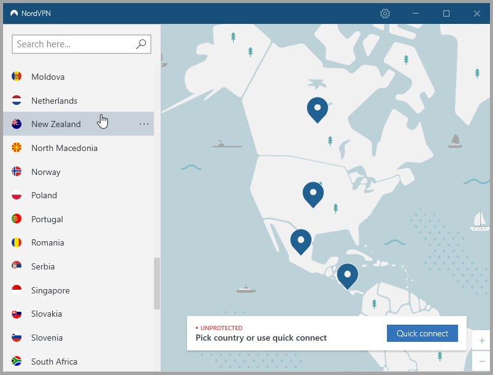Connect to Serbia server entry
This screenshot has width=493, height=375.
[x=78, y=266]
